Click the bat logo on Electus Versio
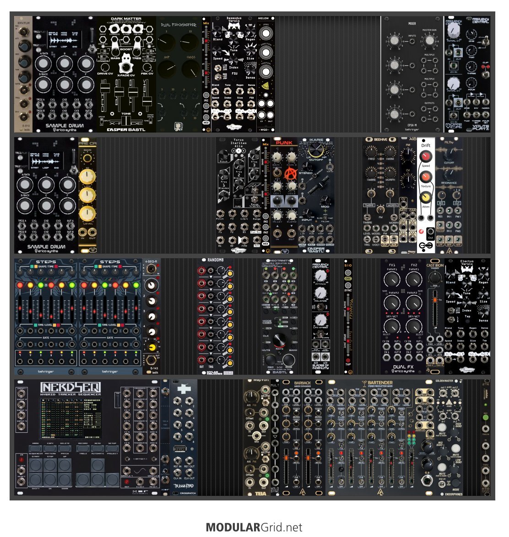The height and width of the screenshot is (537, 509). (x=467, y=269)
